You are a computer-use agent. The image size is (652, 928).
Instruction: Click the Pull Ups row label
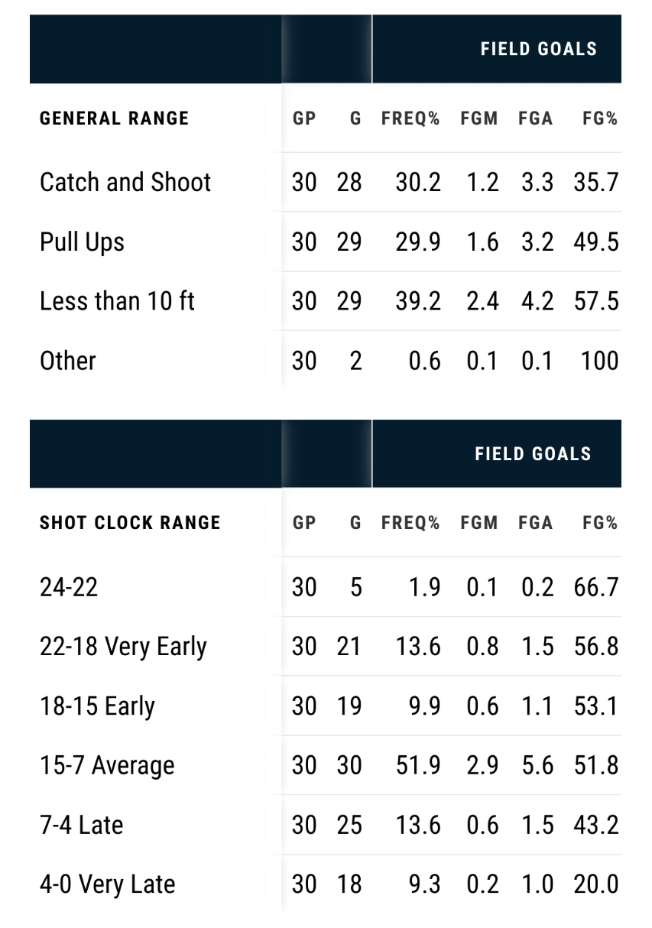point(82,242)
